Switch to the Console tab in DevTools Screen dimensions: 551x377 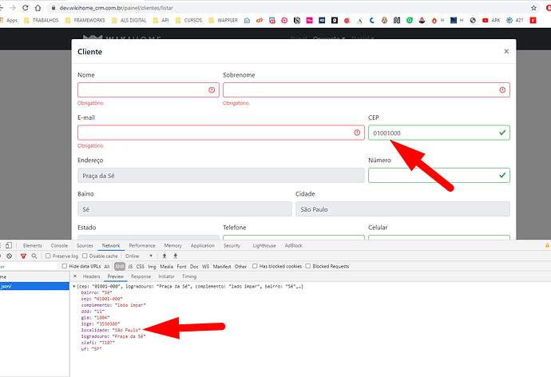point(59,245)
